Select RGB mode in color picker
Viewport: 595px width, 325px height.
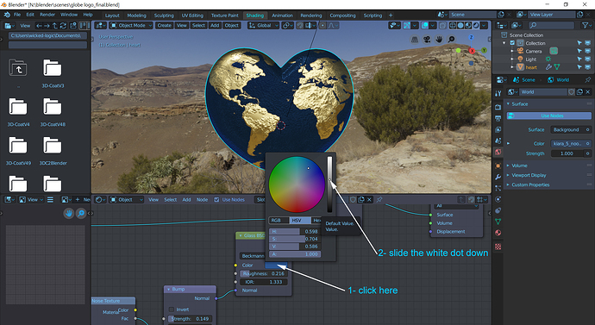pos(279,221)
